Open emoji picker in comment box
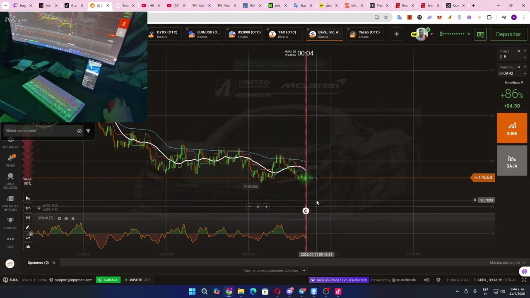The height and width of the screenshot is (298, 530). [79, 131]
